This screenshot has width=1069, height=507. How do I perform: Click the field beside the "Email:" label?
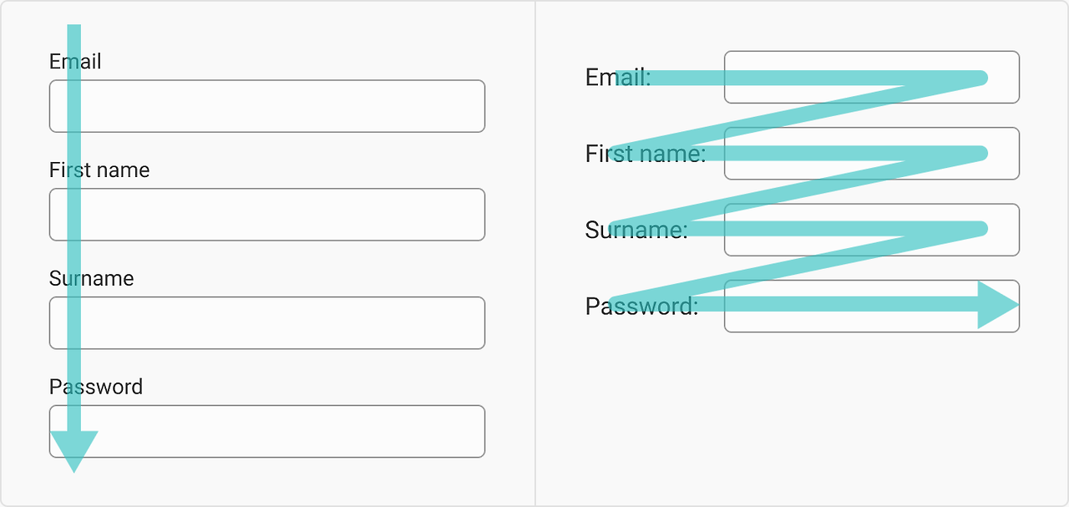872,77
